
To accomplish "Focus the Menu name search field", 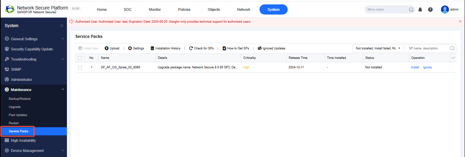I will click(387, 9).
